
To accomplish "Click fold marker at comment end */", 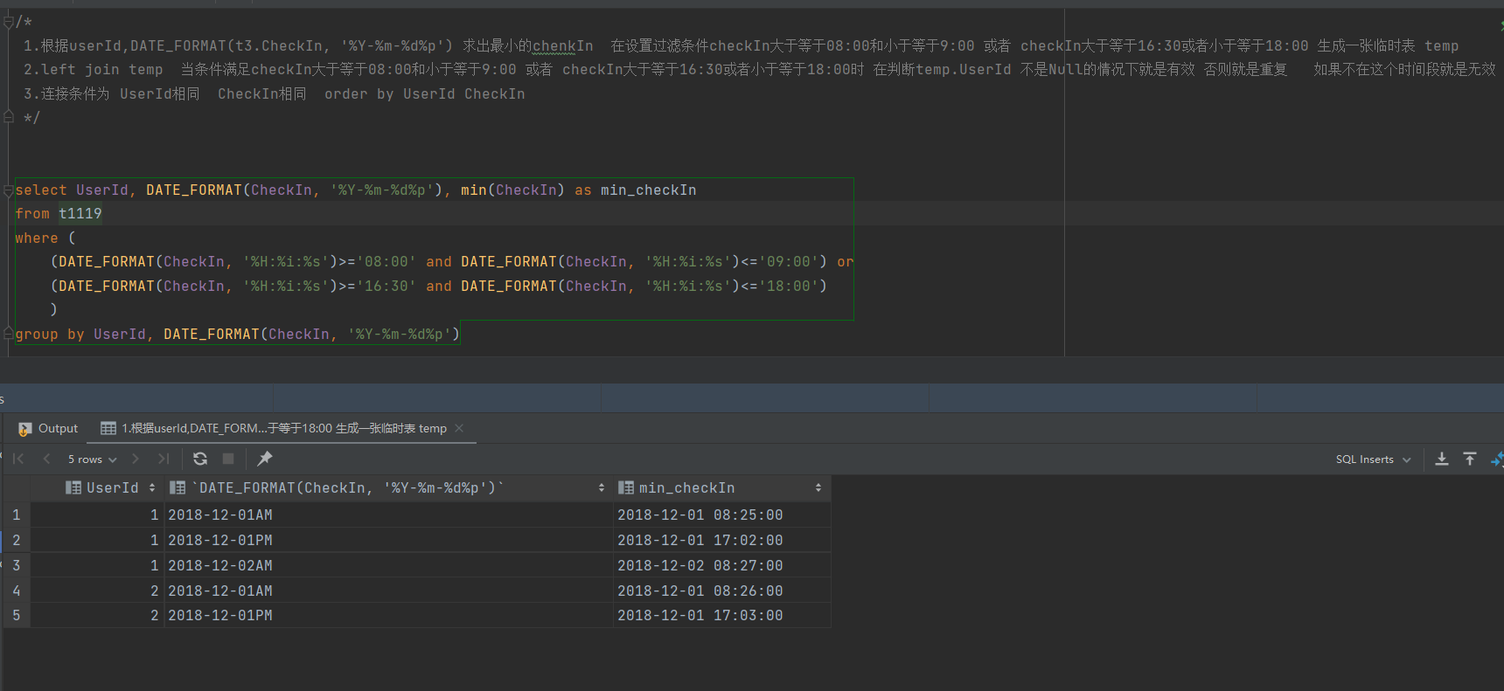I will [x=9, y=117].
